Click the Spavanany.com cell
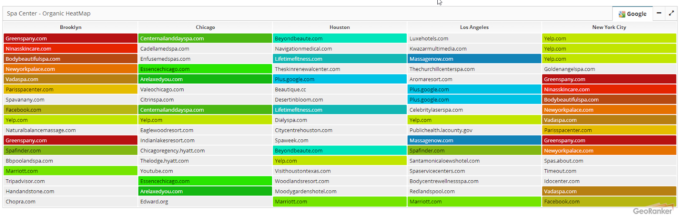 [71, 99]
